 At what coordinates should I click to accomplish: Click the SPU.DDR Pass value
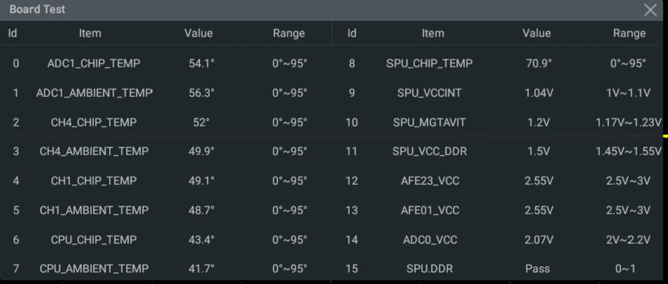(538, 269)
